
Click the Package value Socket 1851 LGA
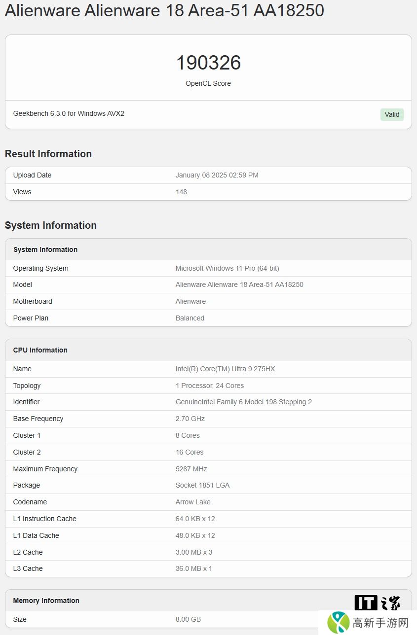tap(202, 485)
